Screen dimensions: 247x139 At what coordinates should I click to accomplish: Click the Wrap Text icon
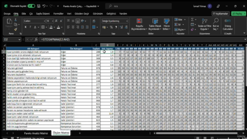click(94, 21)
